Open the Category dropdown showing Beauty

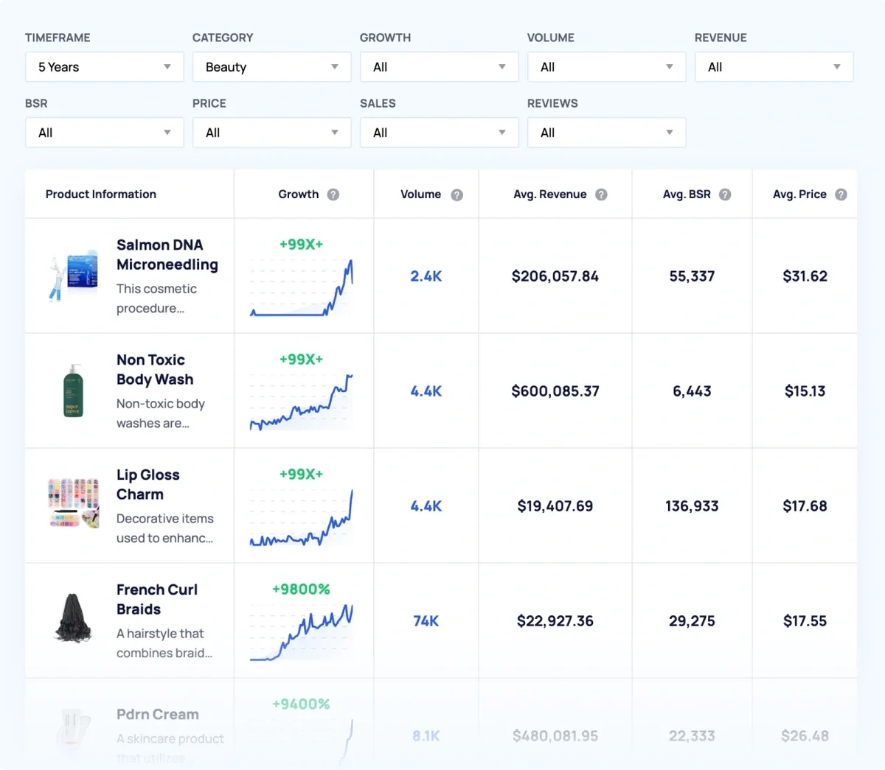[x=271, y=67]
